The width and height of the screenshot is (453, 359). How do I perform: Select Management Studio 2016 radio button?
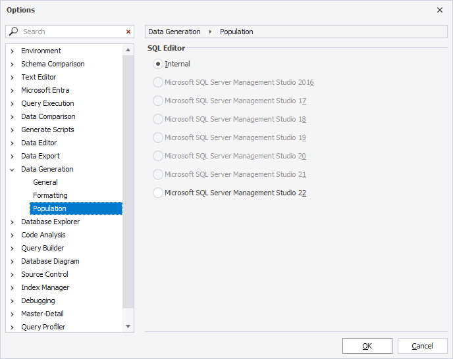pyautogui.click(x=158, y=83)
